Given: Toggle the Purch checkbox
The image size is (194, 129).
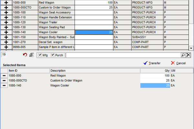Looking at the screenshot, I should tap(53, 55).
